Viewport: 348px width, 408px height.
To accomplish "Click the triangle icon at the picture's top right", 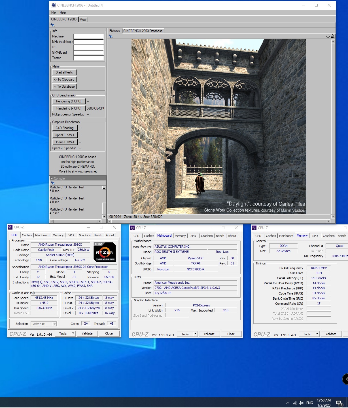I will tap(333, 36).
